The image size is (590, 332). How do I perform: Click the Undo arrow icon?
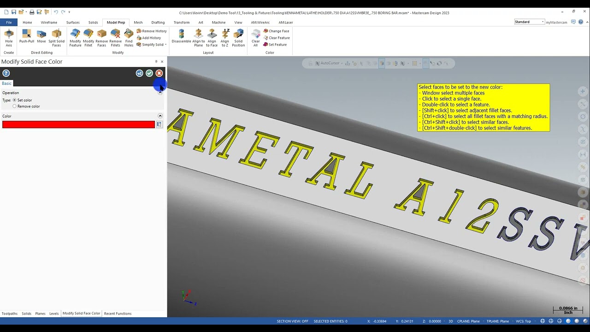coord(55,12)
